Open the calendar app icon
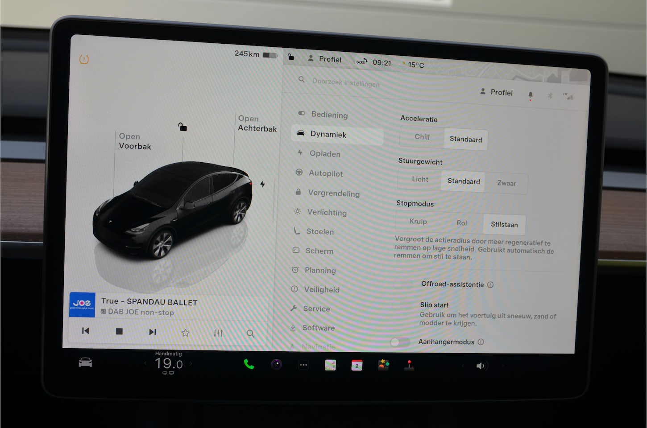 [357, 366]
